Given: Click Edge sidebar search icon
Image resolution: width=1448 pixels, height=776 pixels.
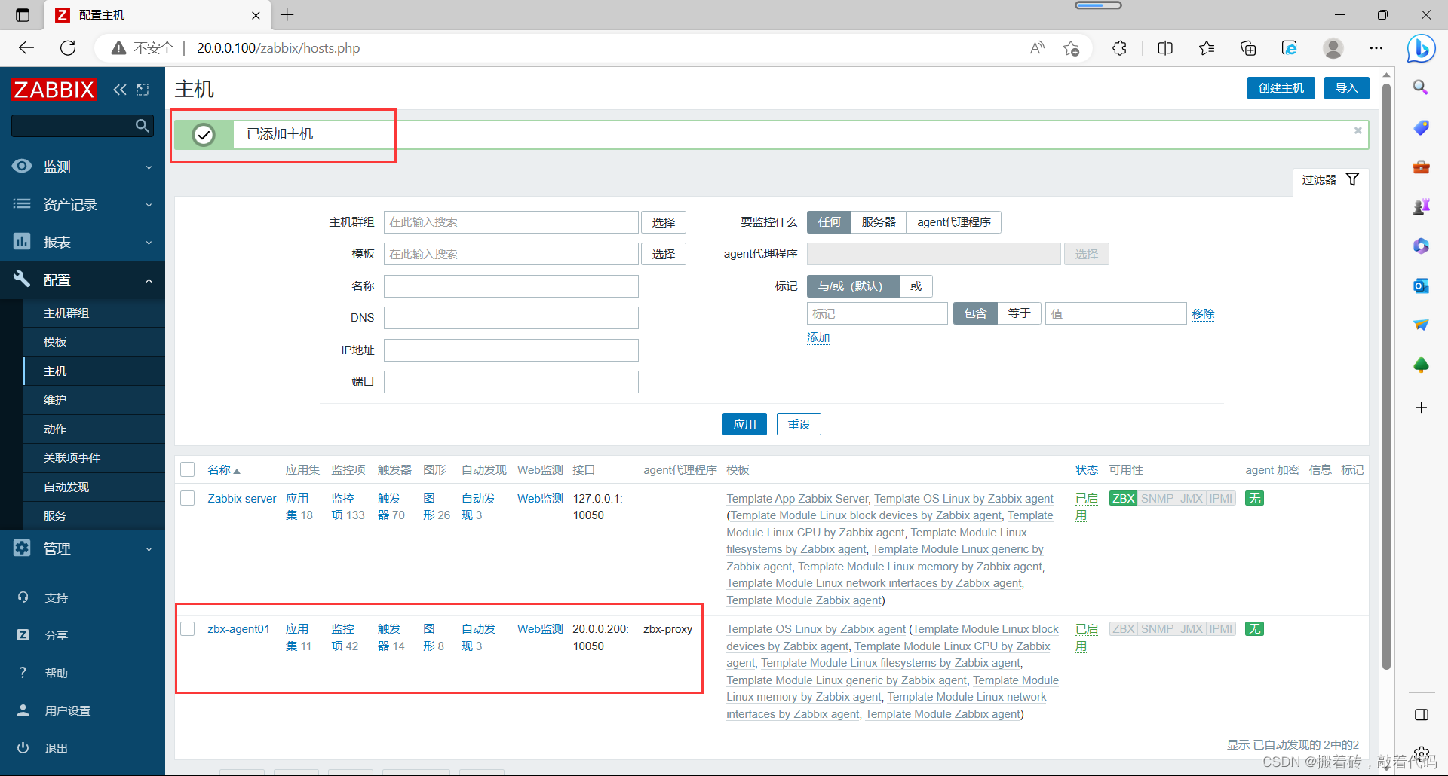Looking at the screenshot, I should (1421, 87).
